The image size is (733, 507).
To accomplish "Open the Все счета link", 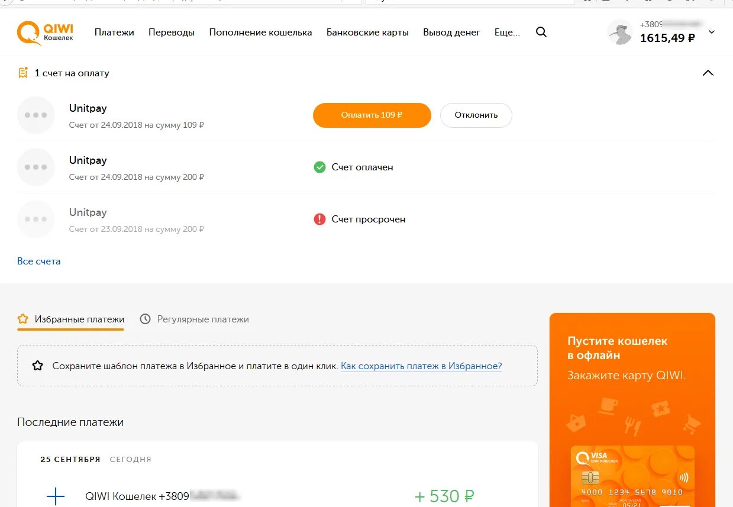I will (38, 261).
